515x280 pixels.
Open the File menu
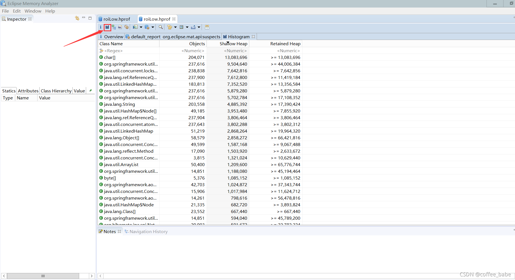[5, 11]
